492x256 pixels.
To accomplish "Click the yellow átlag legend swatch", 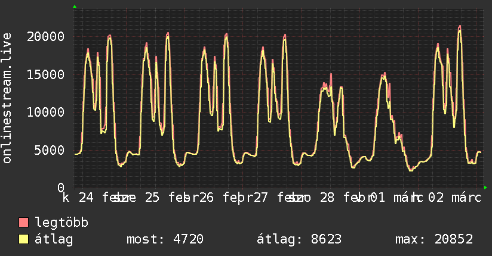I will tap(23, 239).
